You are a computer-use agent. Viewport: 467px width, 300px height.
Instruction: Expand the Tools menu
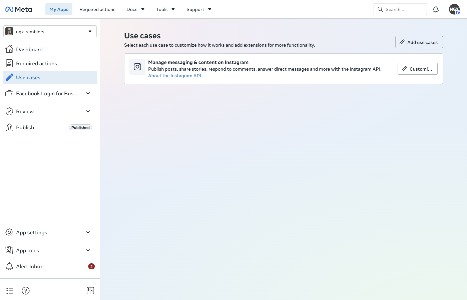click(x=165, y=9)
